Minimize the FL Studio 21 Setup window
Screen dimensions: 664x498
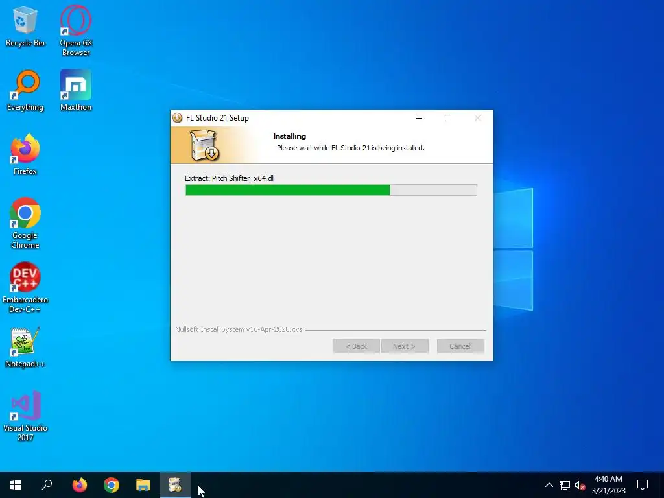coord(419,118)
